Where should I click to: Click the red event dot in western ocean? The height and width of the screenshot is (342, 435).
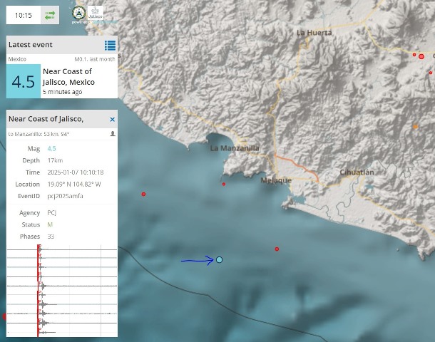point(143,194)
